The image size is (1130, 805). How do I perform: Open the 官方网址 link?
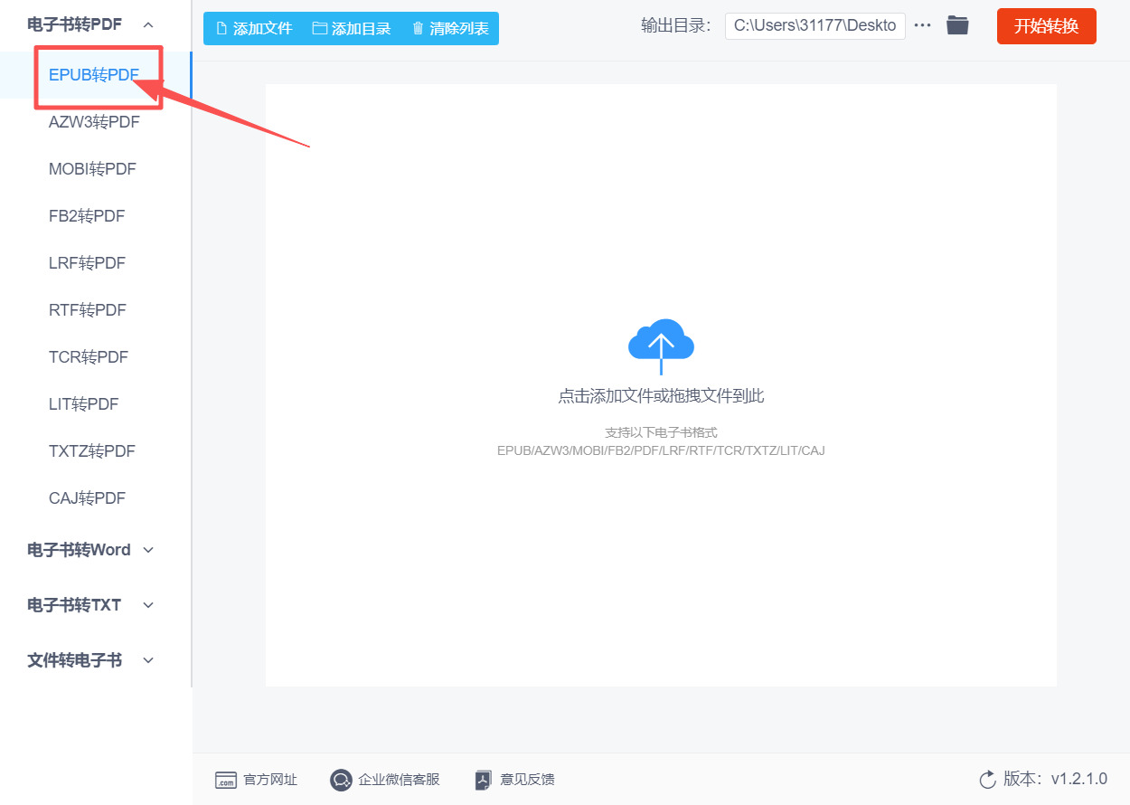(270, 780)
